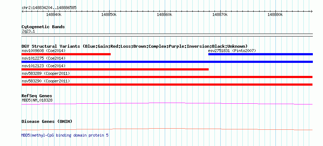Viewport: 323px width, 146px height.
Task: Open variant label nsv1012123 (Coe2014)
Action: [44, 66]
